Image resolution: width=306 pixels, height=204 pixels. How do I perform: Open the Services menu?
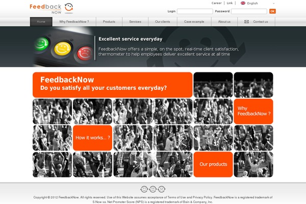[x=135, y=21]
